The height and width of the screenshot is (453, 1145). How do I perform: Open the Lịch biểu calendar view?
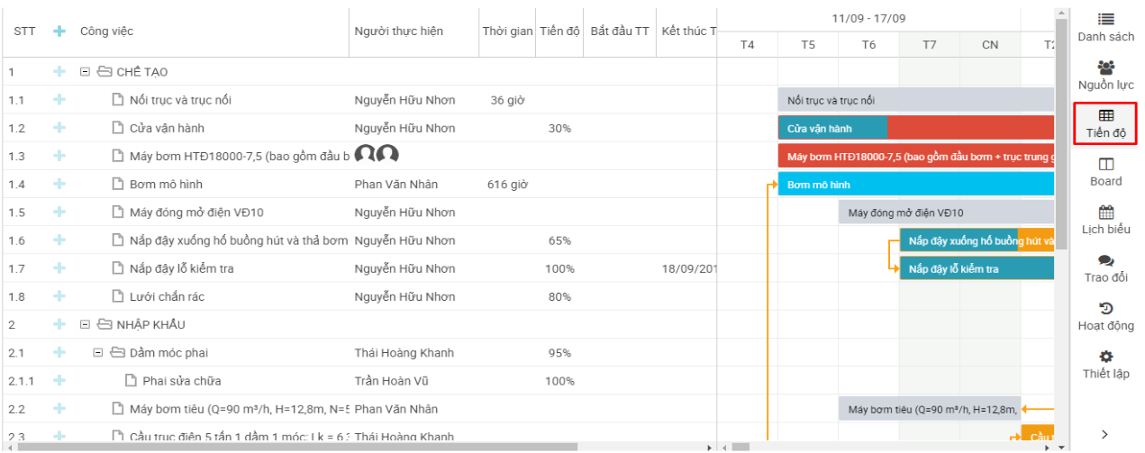[1105, 221]
